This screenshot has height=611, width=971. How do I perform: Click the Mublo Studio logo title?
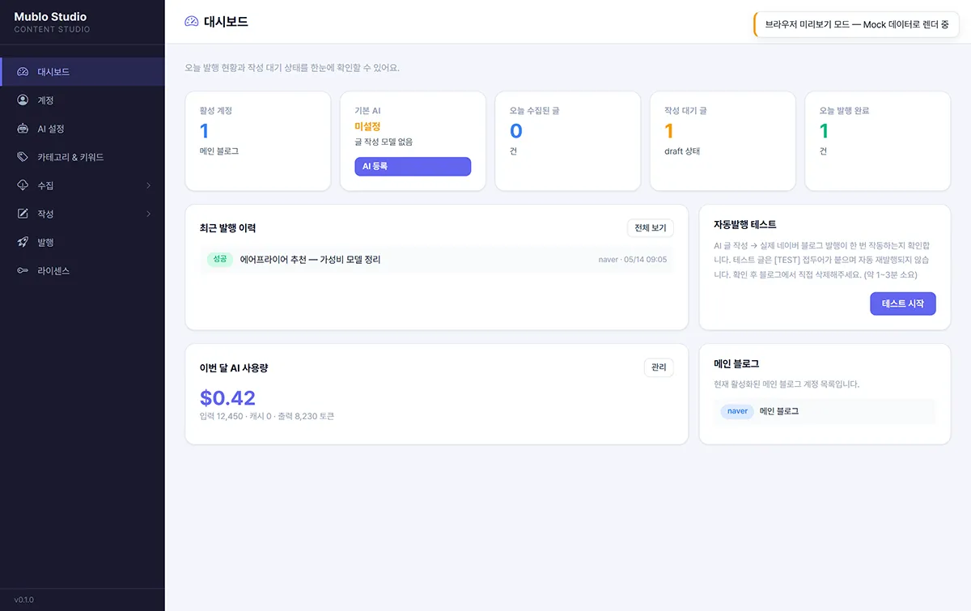point(50,16)
